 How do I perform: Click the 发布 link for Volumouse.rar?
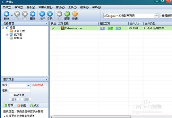click(118, 28)
